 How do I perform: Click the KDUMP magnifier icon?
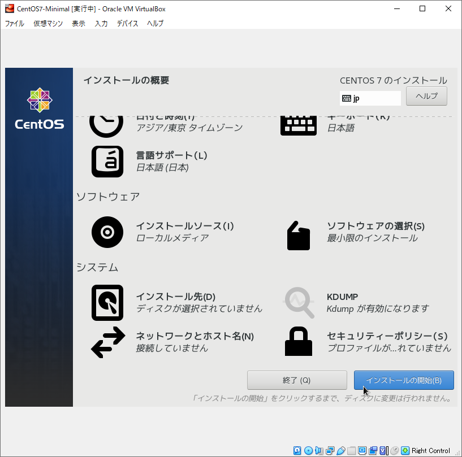299,303
